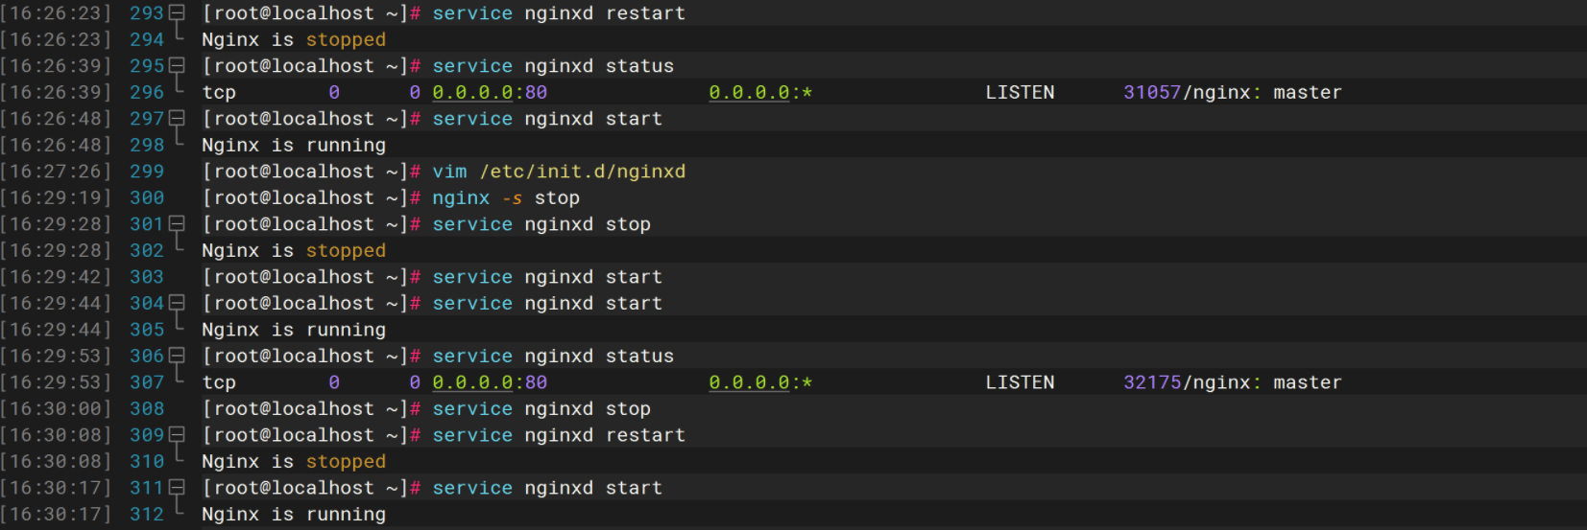
Task: Click the LISTEN state on line 307
Action: 1020,382
